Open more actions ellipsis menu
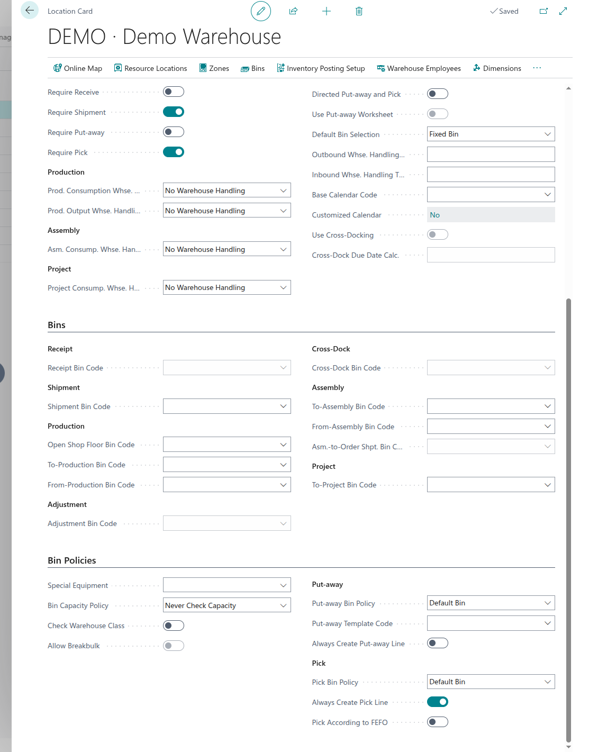This screenshot has width=607, height=752. 537,68
